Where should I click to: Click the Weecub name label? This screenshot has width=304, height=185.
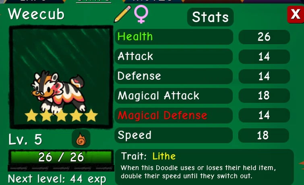[x=36, y=14]
